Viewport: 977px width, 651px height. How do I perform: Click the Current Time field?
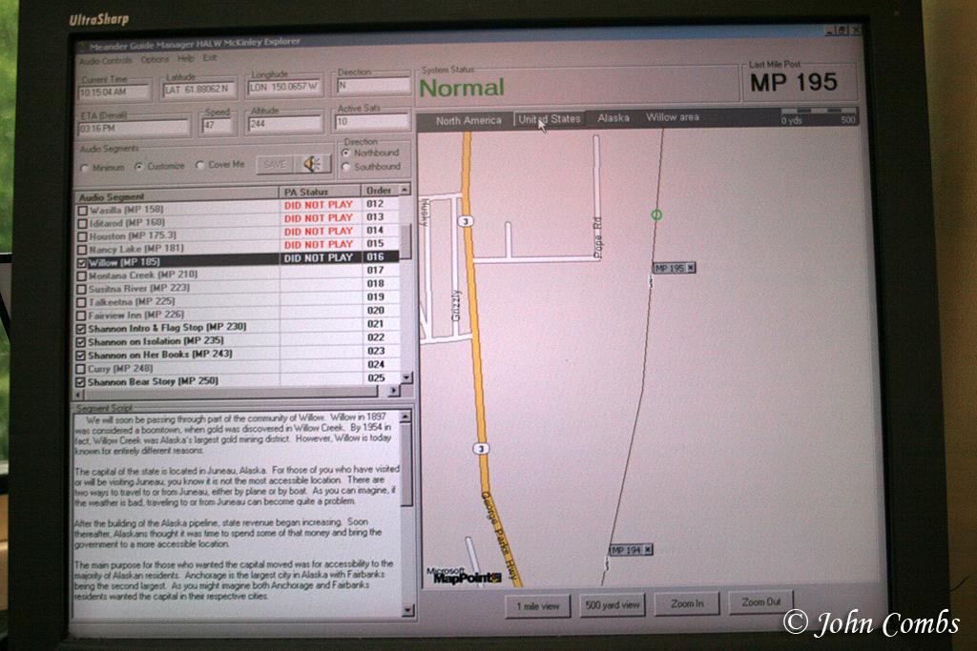114,92
